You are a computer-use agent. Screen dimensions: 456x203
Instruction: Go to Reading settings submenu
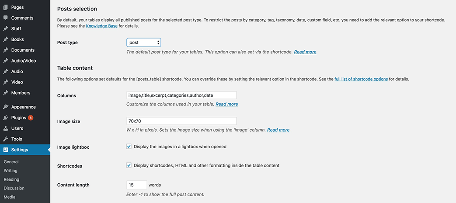pos(11,179)
